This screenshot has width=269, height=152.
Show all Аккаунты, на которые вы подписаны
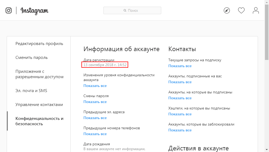pos(180,98)
